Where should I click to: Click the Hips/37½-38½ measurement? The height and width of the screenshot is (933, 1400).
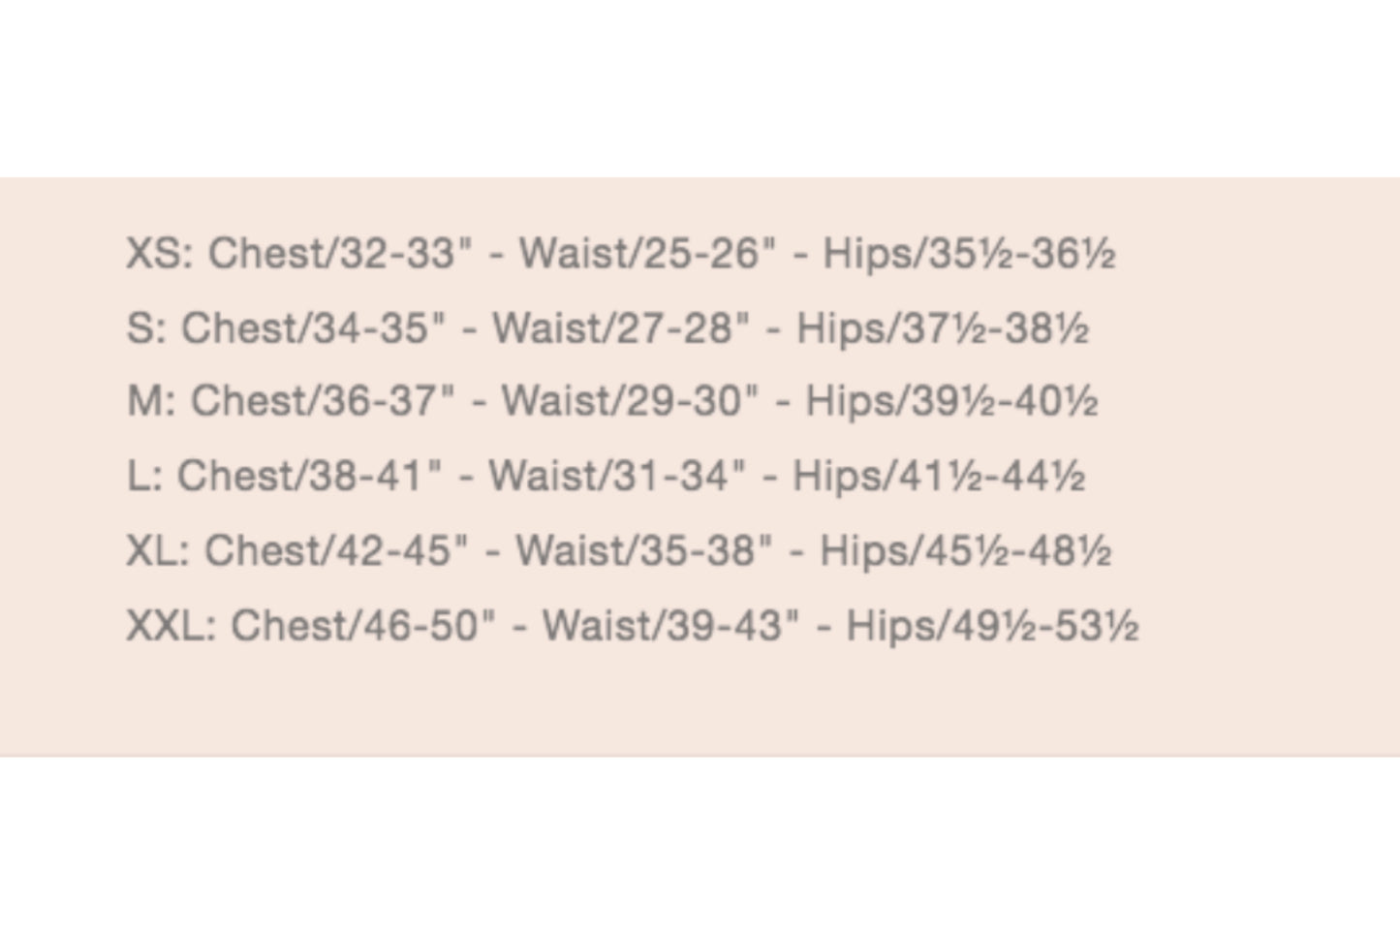click(x=943, y=328)
